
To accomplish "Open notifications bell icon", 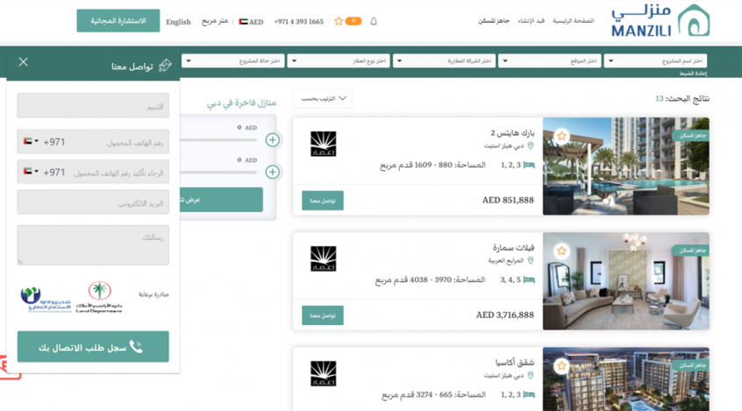I will 374,21.
